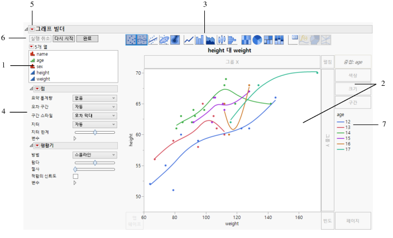Select the Smoother element icon

[142, 40]
